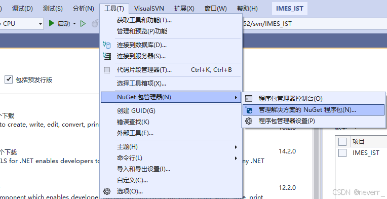Click the Manage NuGet Packages for Solution icon

(x=249, y=110)
